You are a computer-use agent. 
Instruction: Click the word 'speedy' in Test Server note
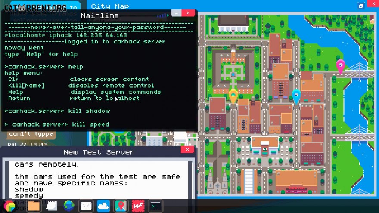pos(29,196)
